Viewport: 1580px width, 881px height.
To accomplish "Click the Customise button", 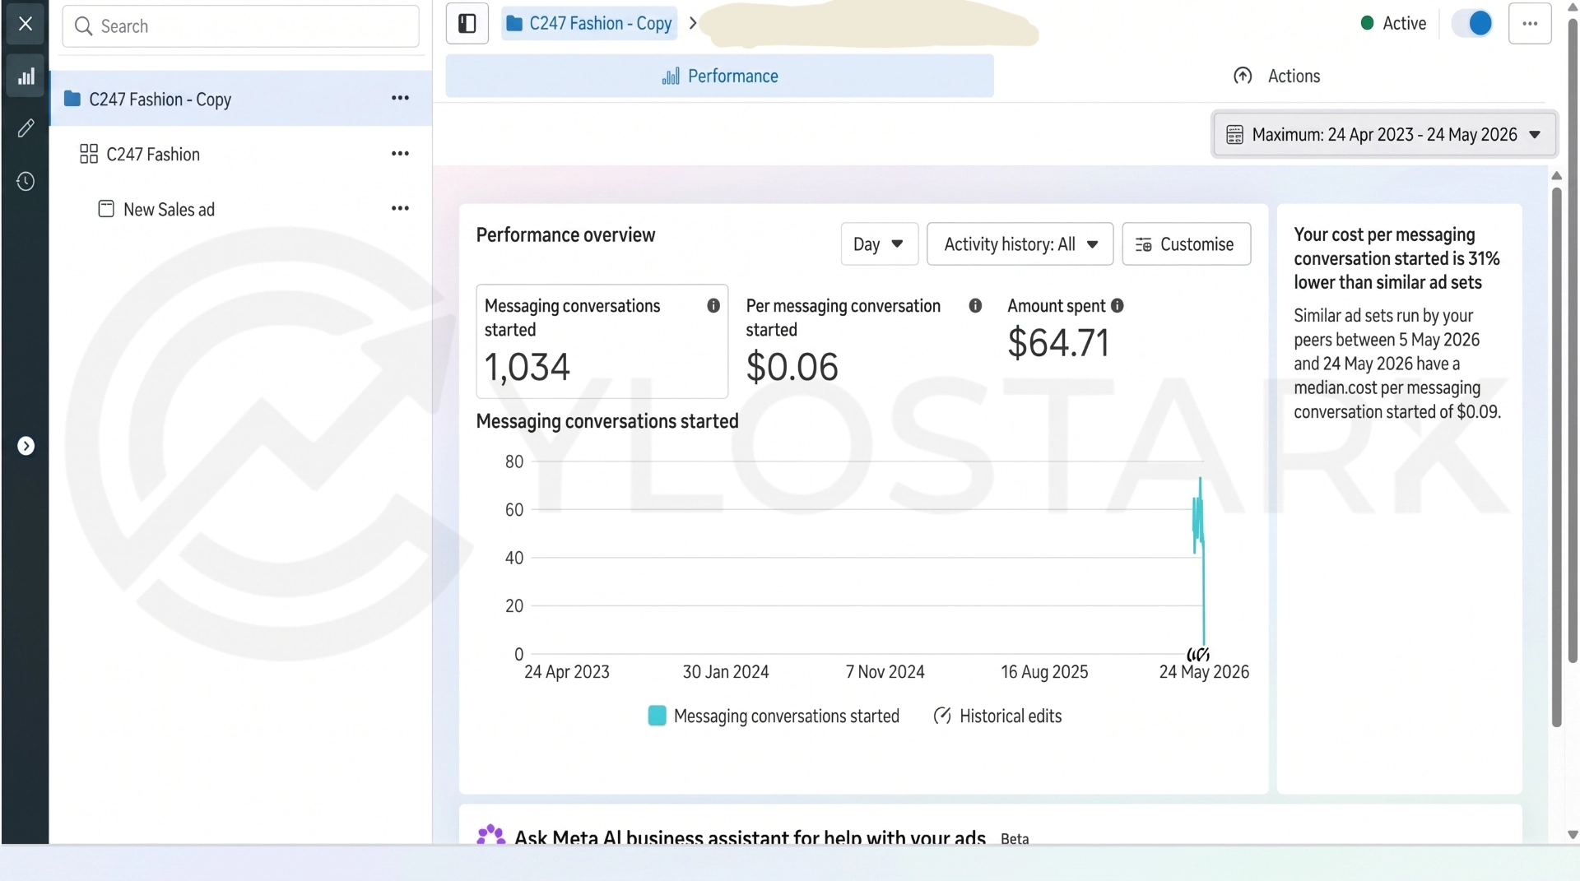I will [x=1186, y=244].
